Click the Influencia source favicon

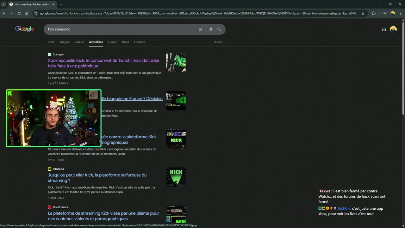(x=49, y=169)
